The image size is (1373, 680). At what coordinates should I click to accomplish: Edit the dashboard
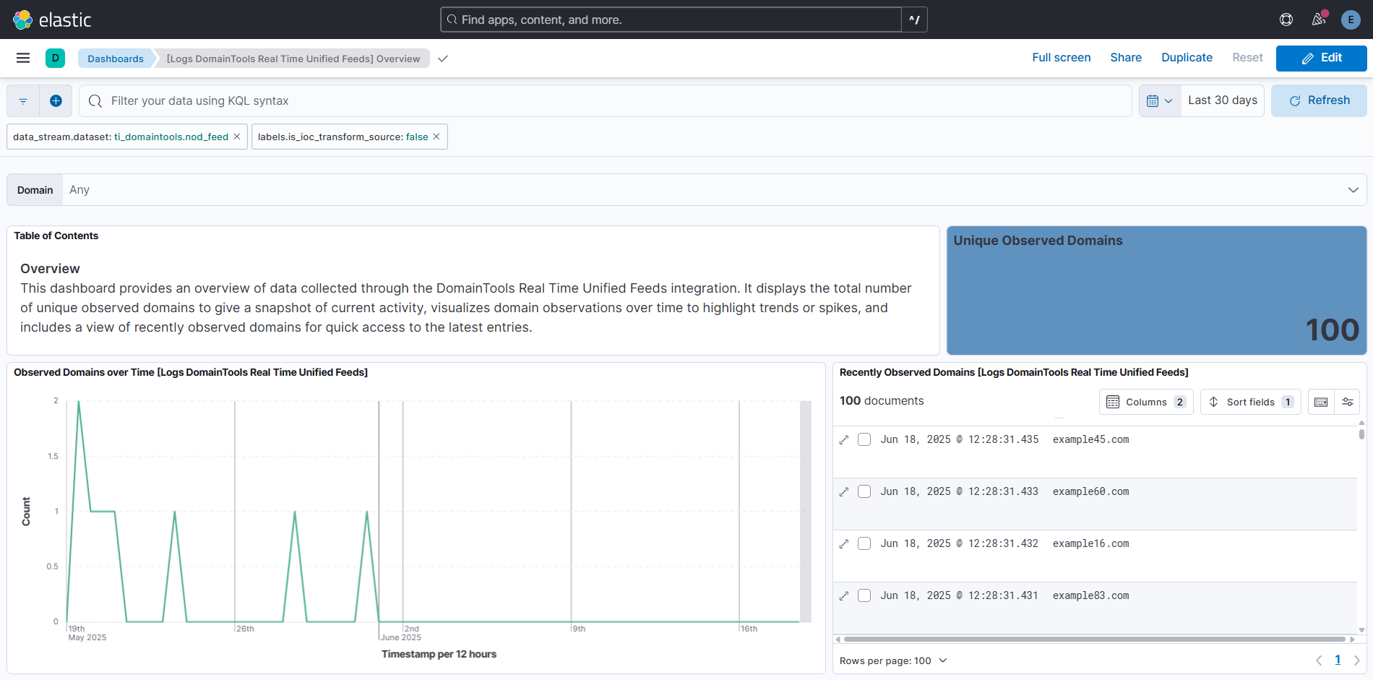pyautogui.click(x=1321, y=58)
